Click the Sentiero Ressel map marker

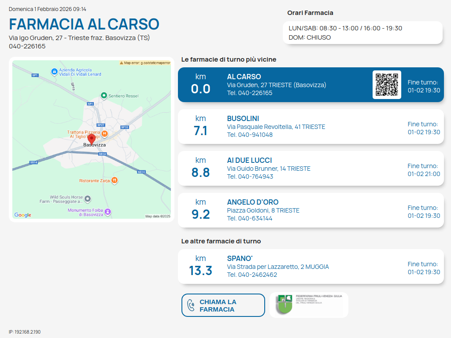pos(104,96)
